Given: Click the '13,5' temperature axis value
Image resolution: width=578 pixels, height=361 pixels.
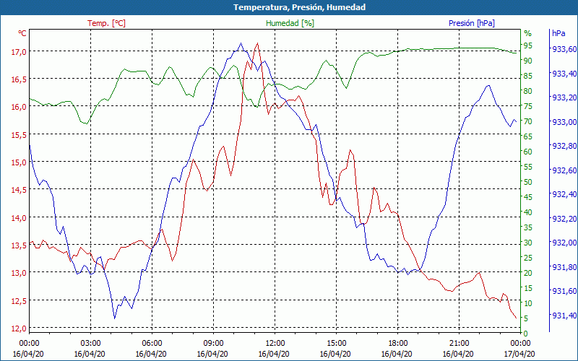Looking at the screenshot, I should [19, 245].
